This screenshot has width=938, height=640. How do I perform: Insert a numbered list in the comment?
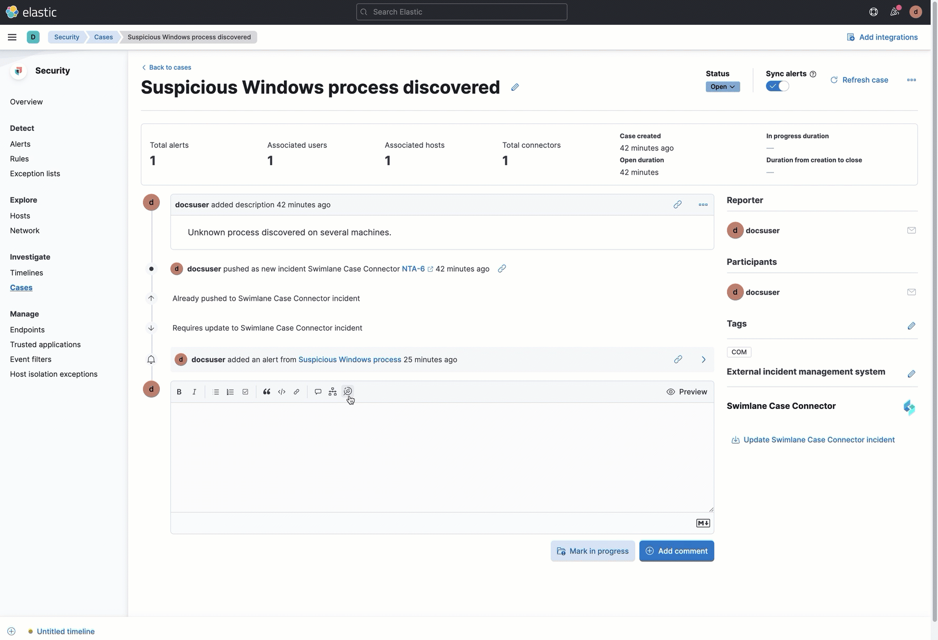pos(230,391)
